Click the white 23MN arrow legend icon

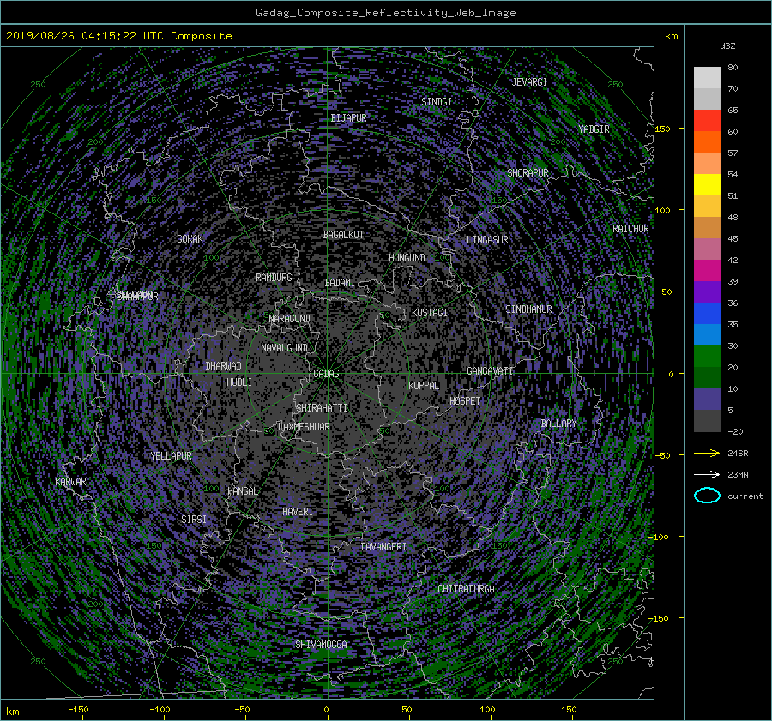(707, 474)
